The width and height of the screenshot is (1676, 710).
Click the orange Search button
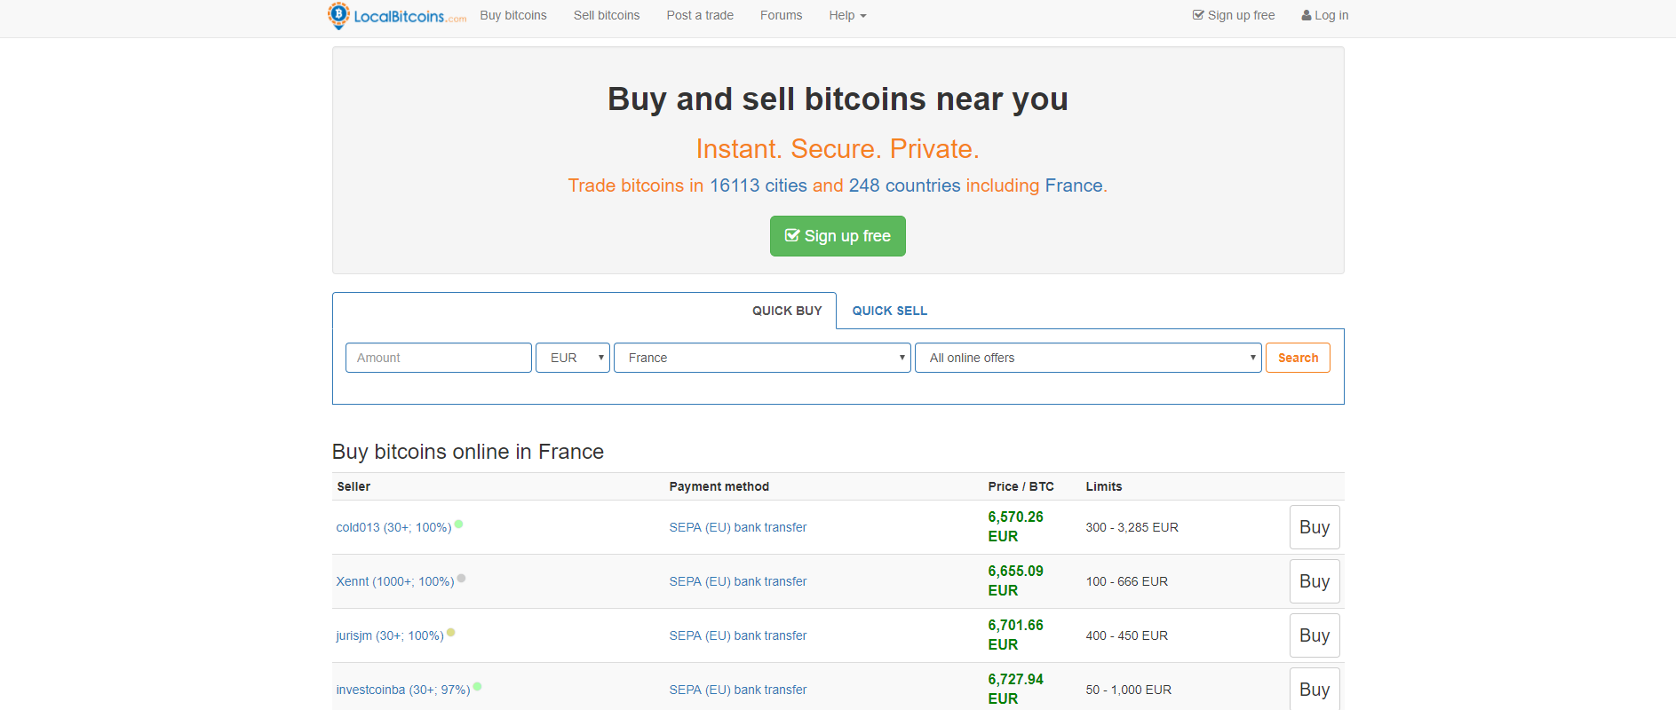[x=1298, y=358]
